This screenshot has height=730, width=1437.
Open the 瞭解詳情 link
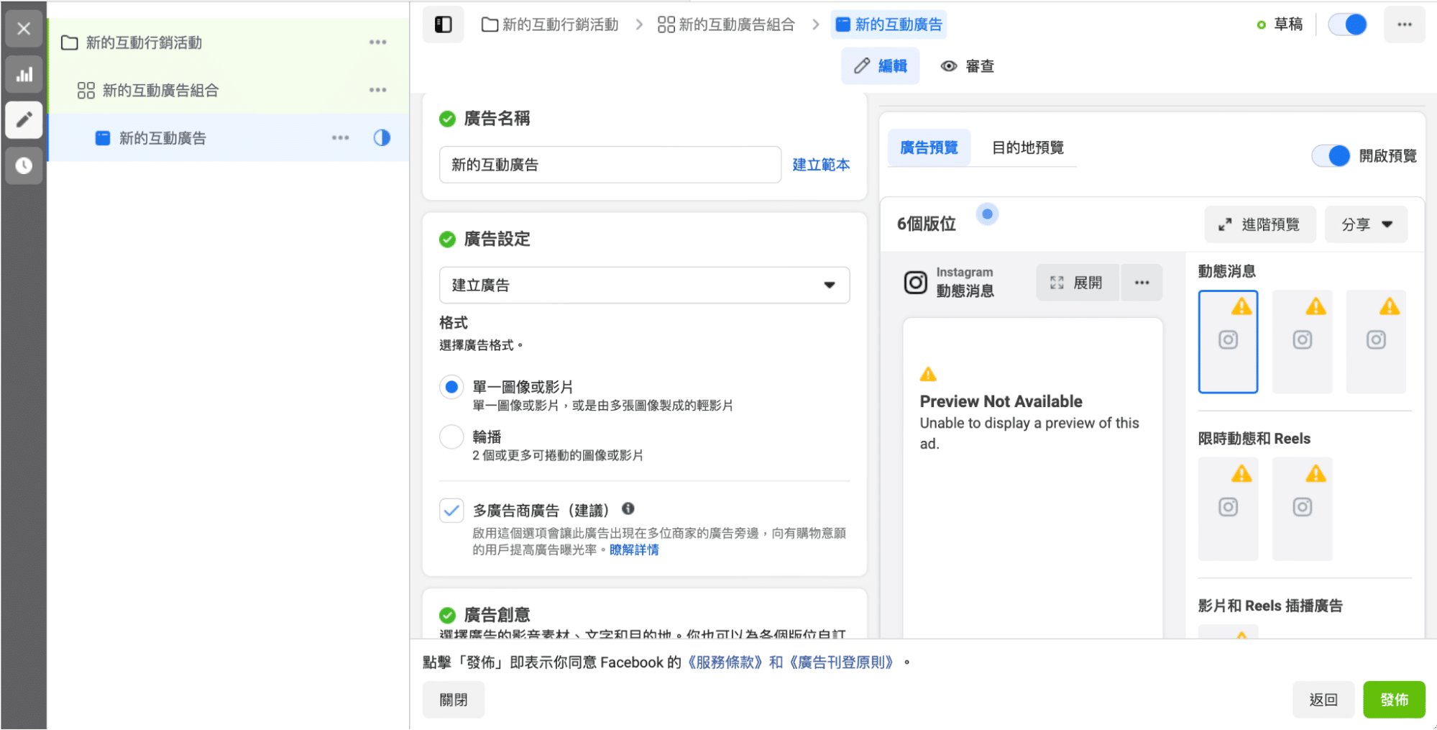[x=634, y=549]
